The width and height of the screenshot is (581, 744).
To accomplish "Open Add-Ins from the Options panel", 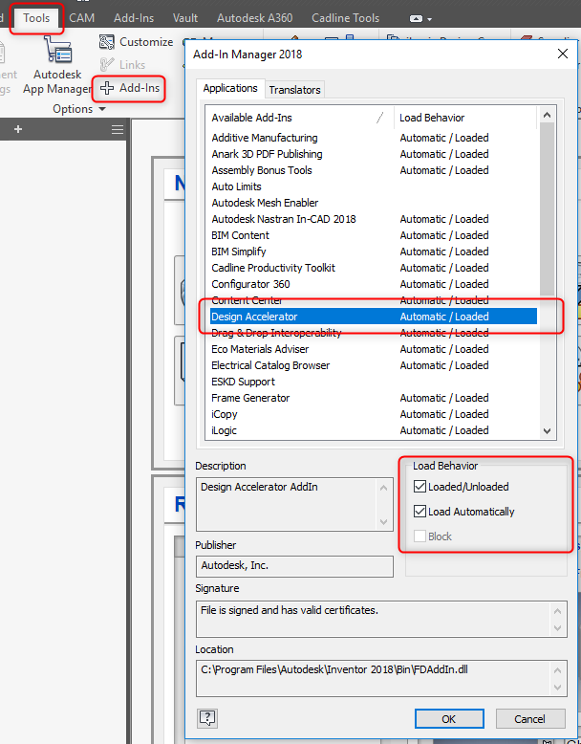I will [x=130, y=88].
